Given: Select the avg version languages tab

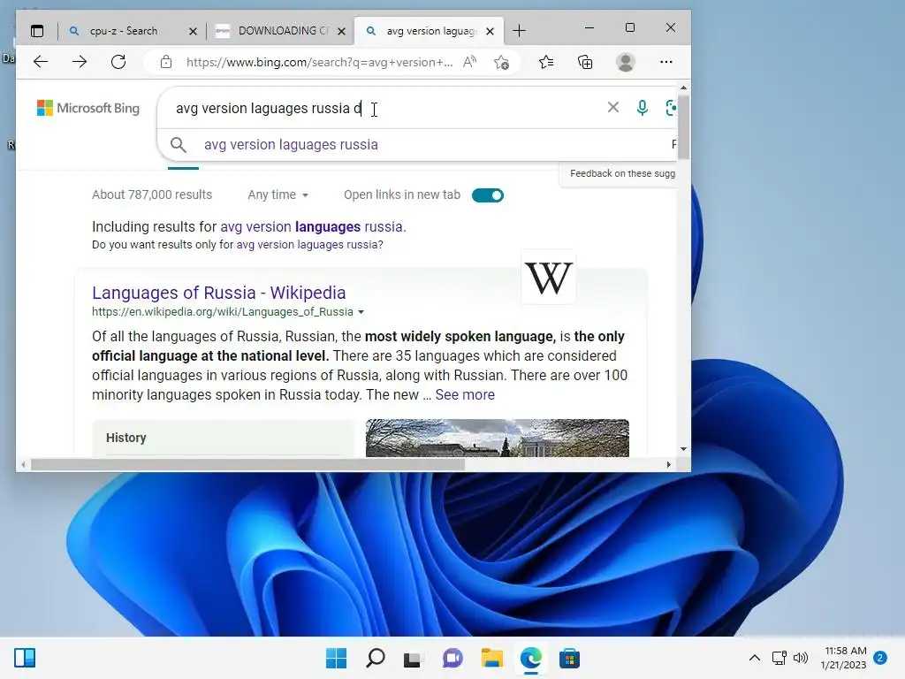Looking at the screenshot, I should [430, 31].
